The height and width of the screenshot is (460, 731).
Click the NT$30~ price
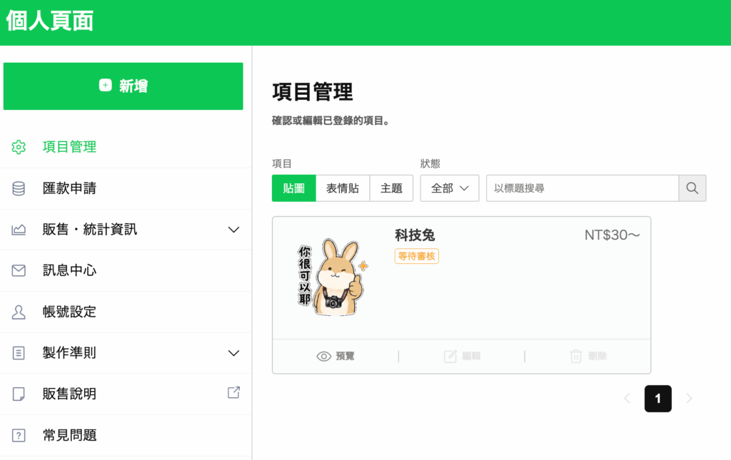pyautogui.click(x=612, y=235)
